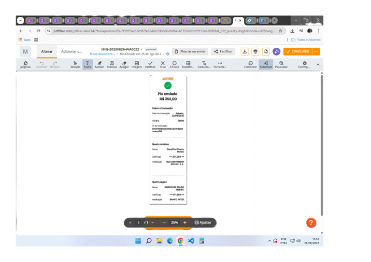The height and width of the screenshot is (262, 371).
Task: Click the Partilhar share button
Action: 223,52
